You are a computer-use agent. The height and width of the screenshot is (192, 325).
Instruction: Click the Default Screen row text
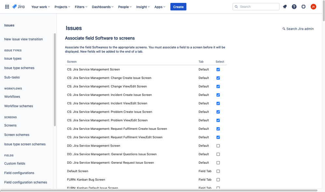[x=78, y=171]
